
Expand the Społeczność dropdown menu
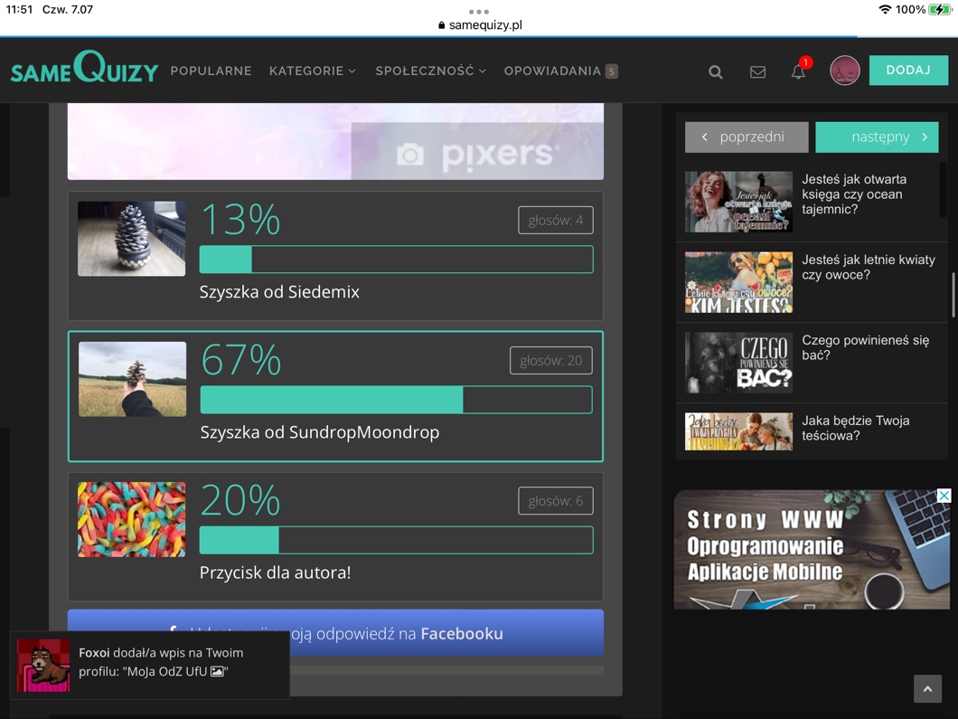(430, 71)
